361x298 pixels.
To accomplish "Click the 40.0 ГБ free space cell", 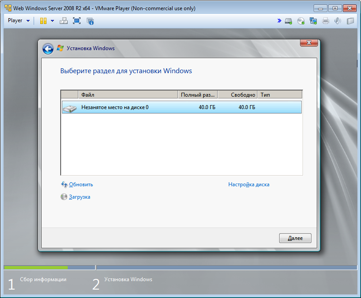I will click(247, 107).
